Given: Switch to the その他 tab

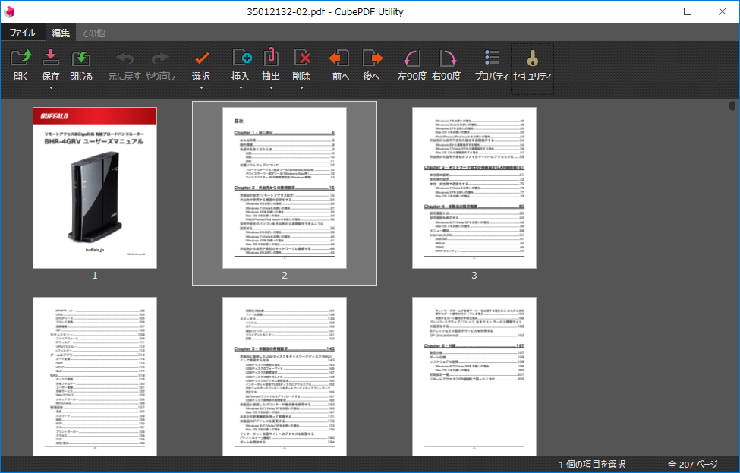Looking at the screenshot, I should tap(93, 33).
